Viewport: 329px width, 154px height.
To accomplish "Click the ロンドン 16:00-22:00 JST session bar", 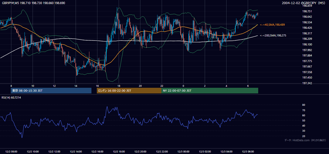I will tap(129, 91).
